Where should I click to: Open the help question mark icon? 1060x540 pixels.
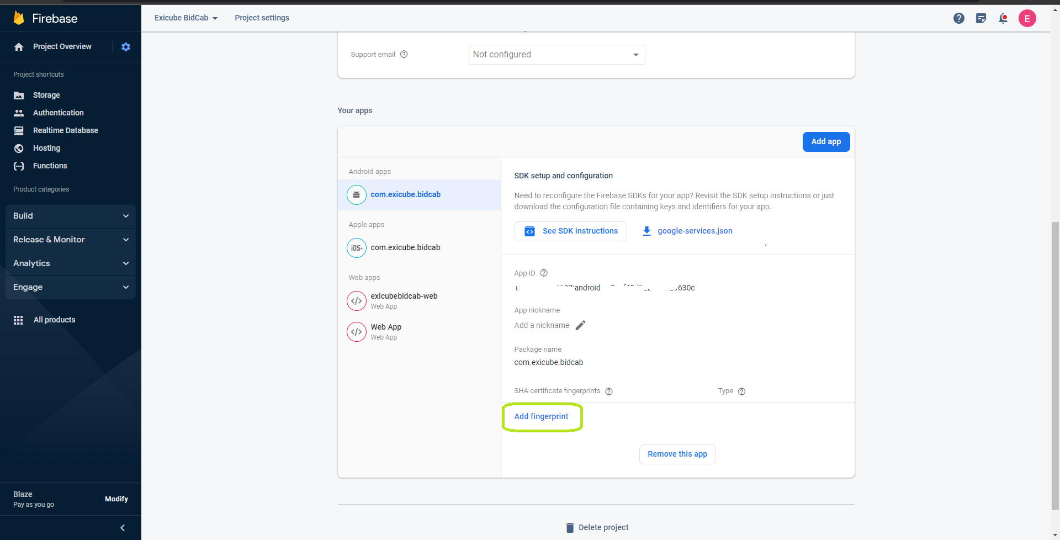(959, 18)
